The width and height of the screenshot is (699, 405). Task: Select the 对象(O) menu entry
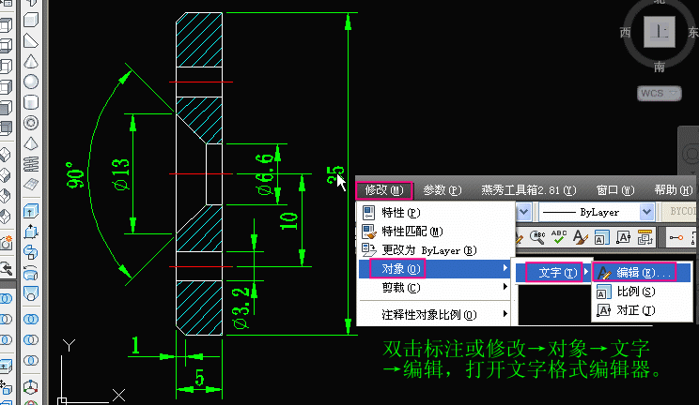coord(435,269)
